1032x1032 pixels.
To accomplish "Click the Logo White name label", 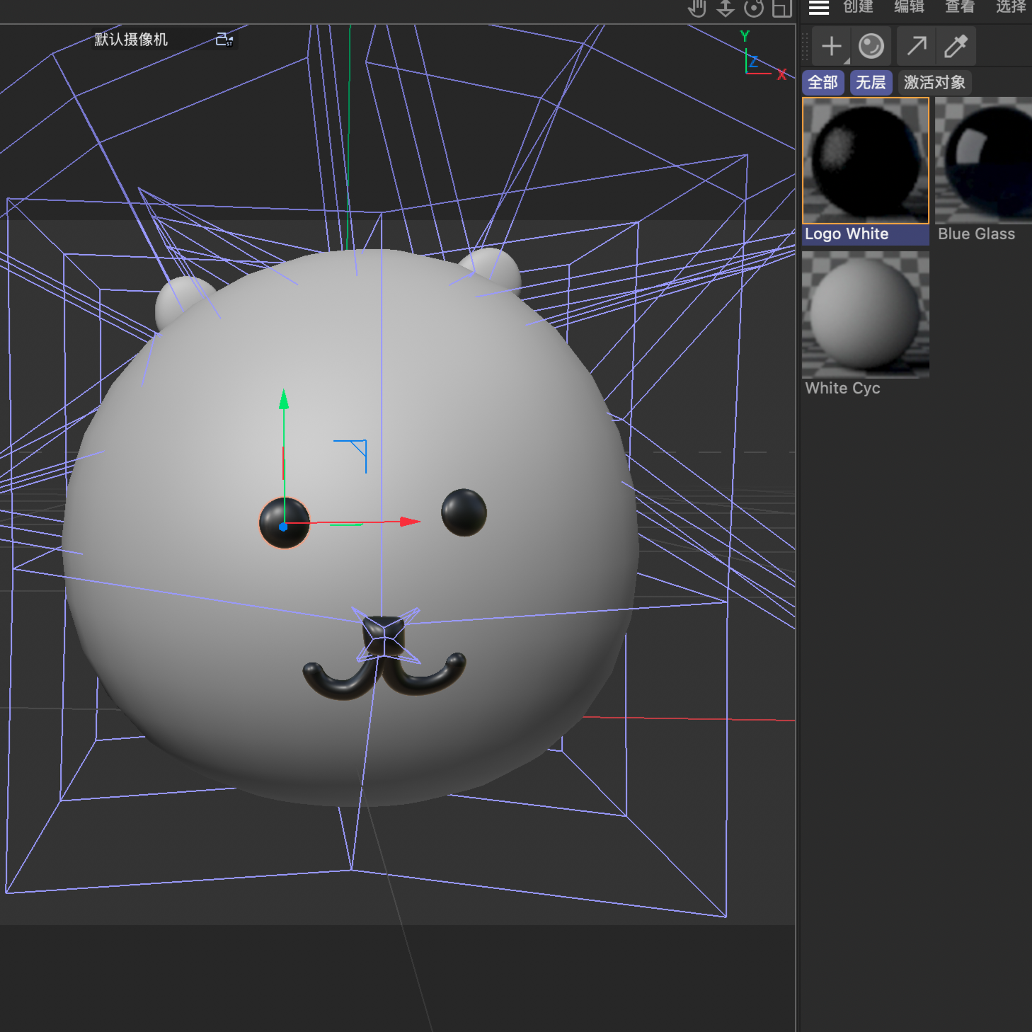I will pyautogui.click(x=847, y=234).
